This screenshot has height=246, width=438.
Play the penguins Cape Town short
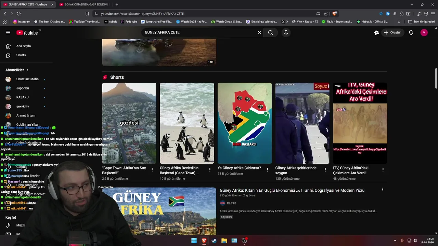(x=187, y=123)
